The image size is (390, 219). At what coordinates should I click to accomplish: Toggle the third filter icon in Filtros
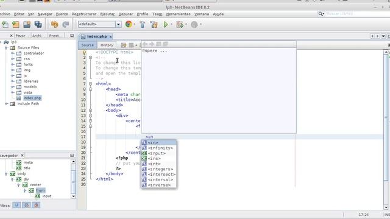tap(36, 205)
